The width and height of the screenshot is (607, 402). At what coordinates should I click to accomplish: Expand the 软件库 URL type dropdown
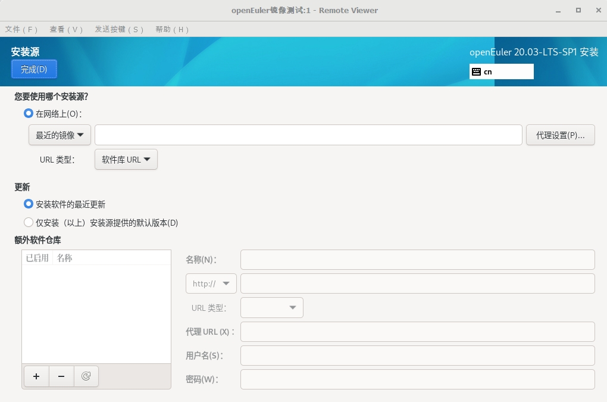[126, 160]
